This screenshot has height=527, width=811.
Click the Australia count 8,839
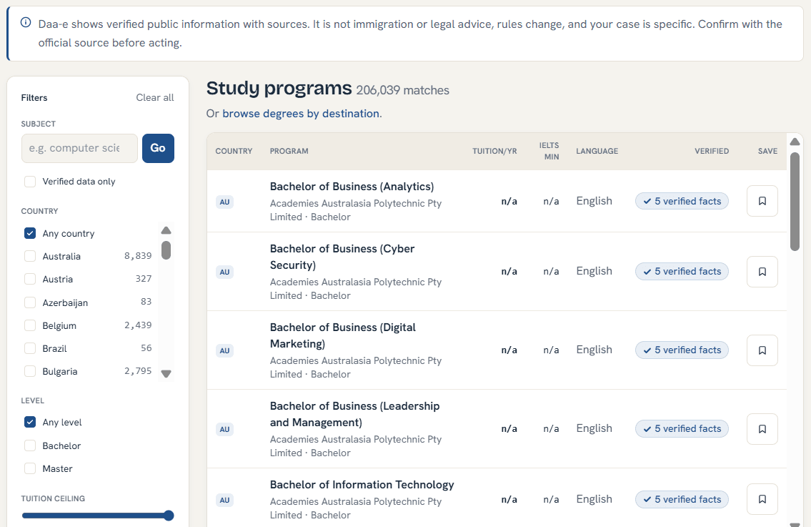138,256
